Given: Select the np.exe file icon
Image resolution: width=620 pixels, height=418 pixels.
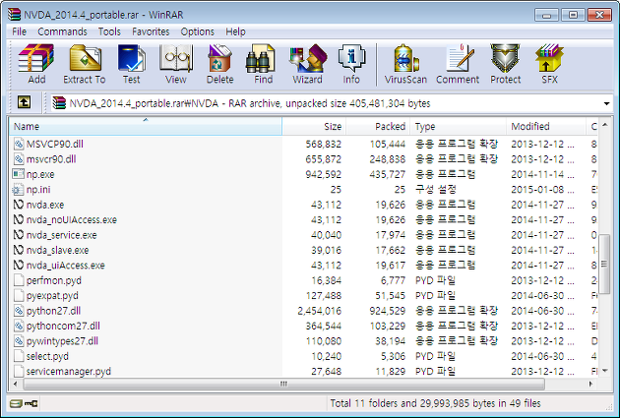Looking at the screenshot, I should tap(18, 174).
